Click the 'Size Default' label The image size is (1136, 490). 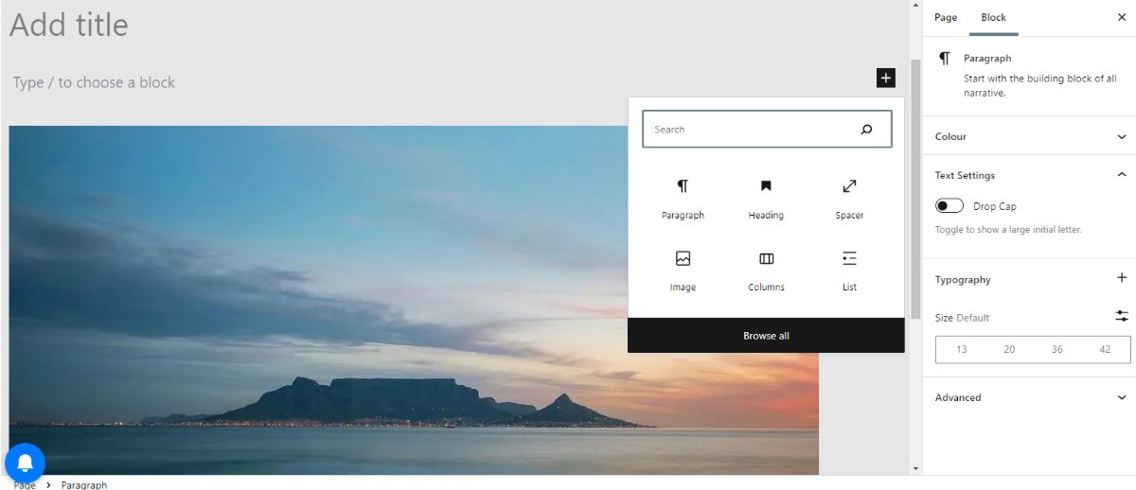point(962,318)
